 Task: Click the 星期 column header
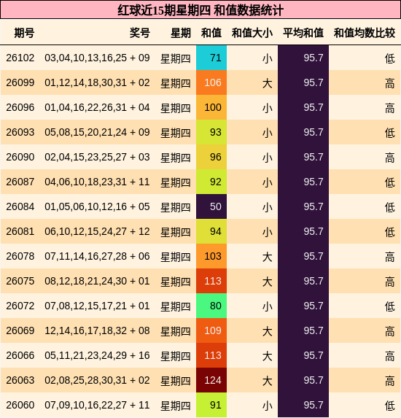coord(181,33)
